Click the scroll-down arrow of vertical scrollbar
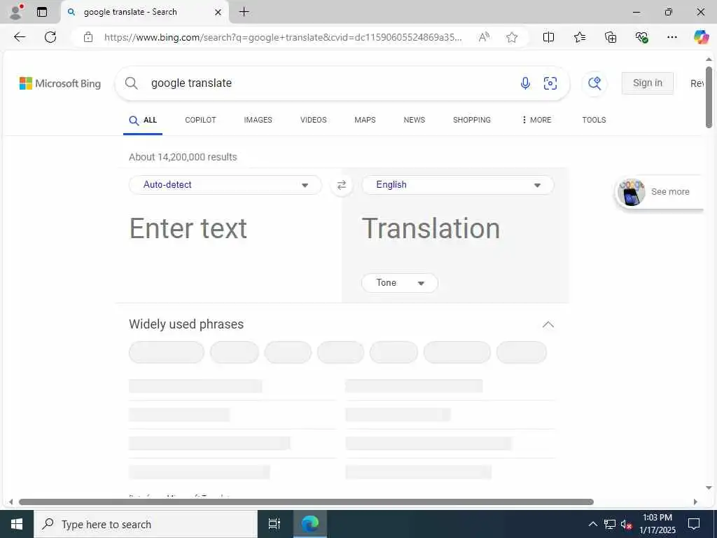 (x=709, y=488)
